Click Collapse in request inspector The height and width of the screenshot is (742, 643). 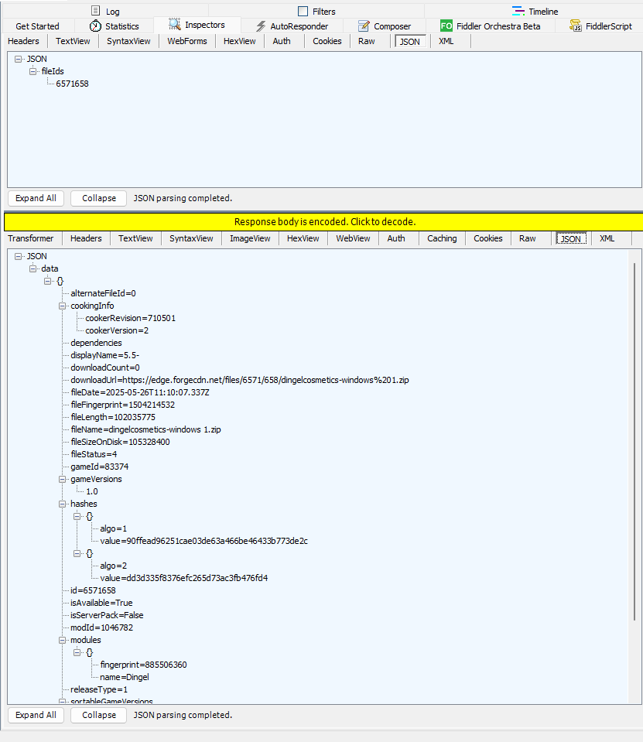tap(99, 198)
